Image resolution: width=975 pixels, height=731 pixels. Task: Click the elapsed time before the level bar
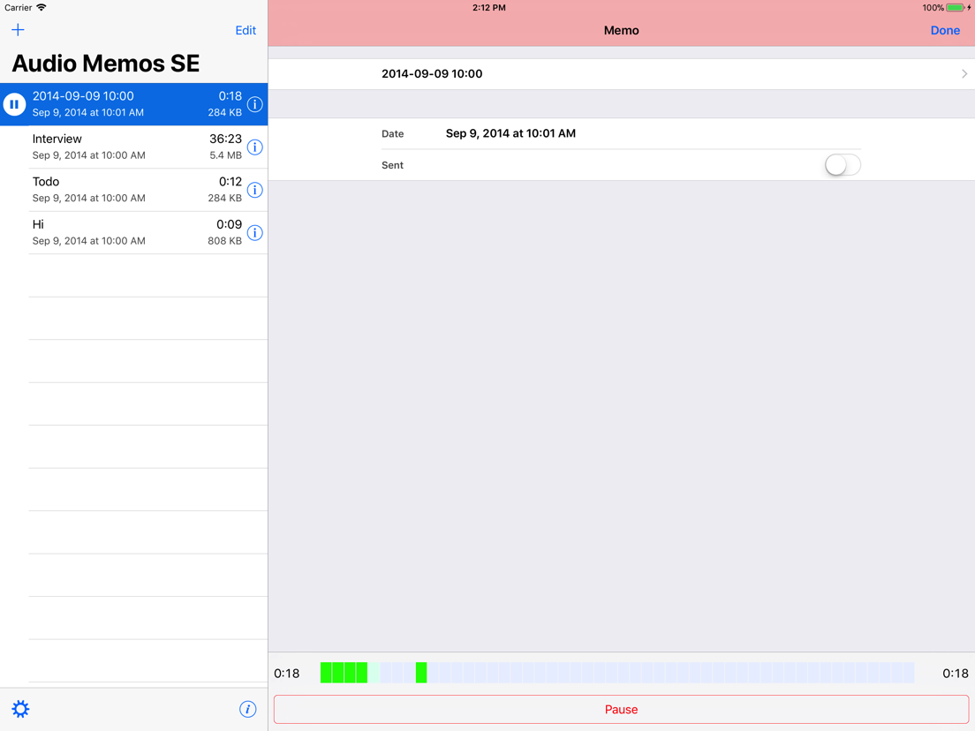click(287, 674)
